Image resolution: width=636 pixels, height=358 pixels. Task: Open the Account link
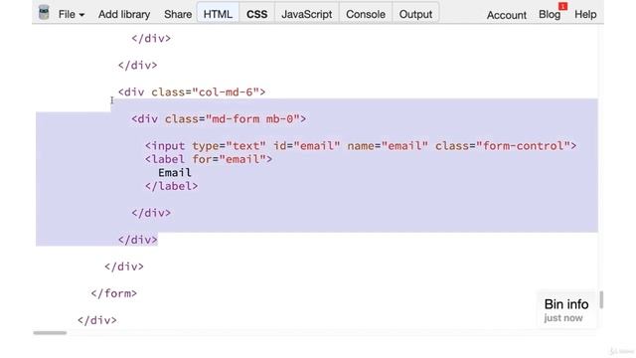point(506,15)
